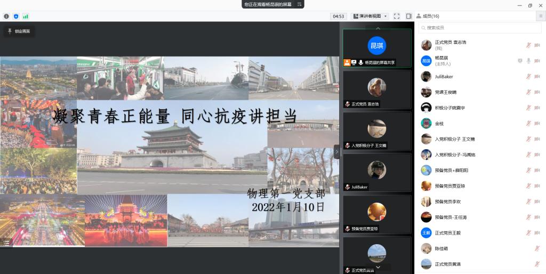
Task: Open the 演讲者视图 view dropdown
Action: point(370,17)
